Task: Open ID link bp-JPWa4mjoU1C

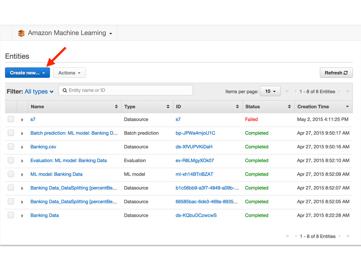Action: [x=195, y=133]
